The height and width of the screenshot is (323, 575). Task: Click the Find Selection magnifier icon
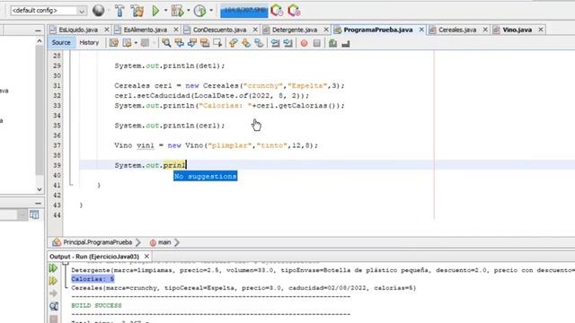(166, 43)
